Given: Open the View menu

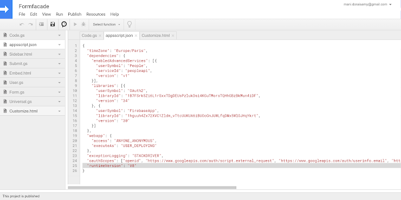Looking at the screenshot, I should click(x=46, y=14).
